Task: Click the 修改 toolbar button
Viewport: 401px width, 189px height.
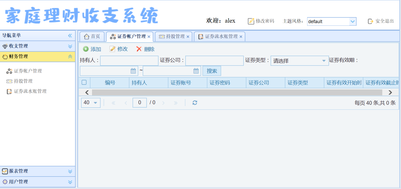Action: tap(119, 49)
